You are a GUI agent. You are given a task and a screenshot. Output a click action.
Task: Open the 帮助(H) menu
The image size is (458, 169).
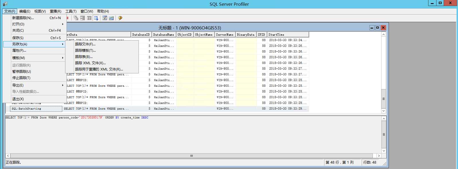point(103,11)
